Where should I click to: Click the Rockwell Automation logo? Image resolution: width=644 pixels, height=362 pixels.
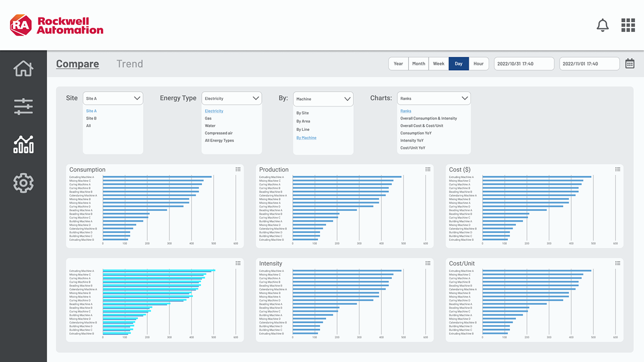57,25
